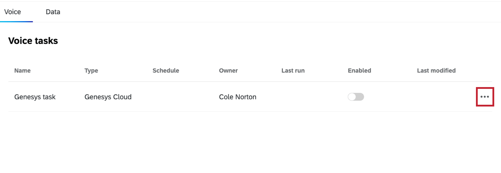This screenshot has height=173, width=501.
Task: Click the Schedule column header
Action: pyautogui.click(x=166, y=71)
